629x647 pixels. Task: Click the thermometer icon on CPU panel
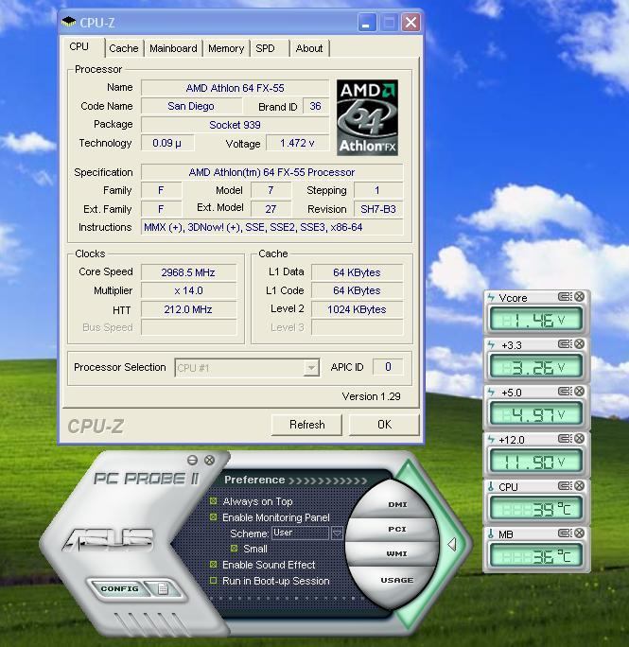pyautogui.click(x=491, y=486)
